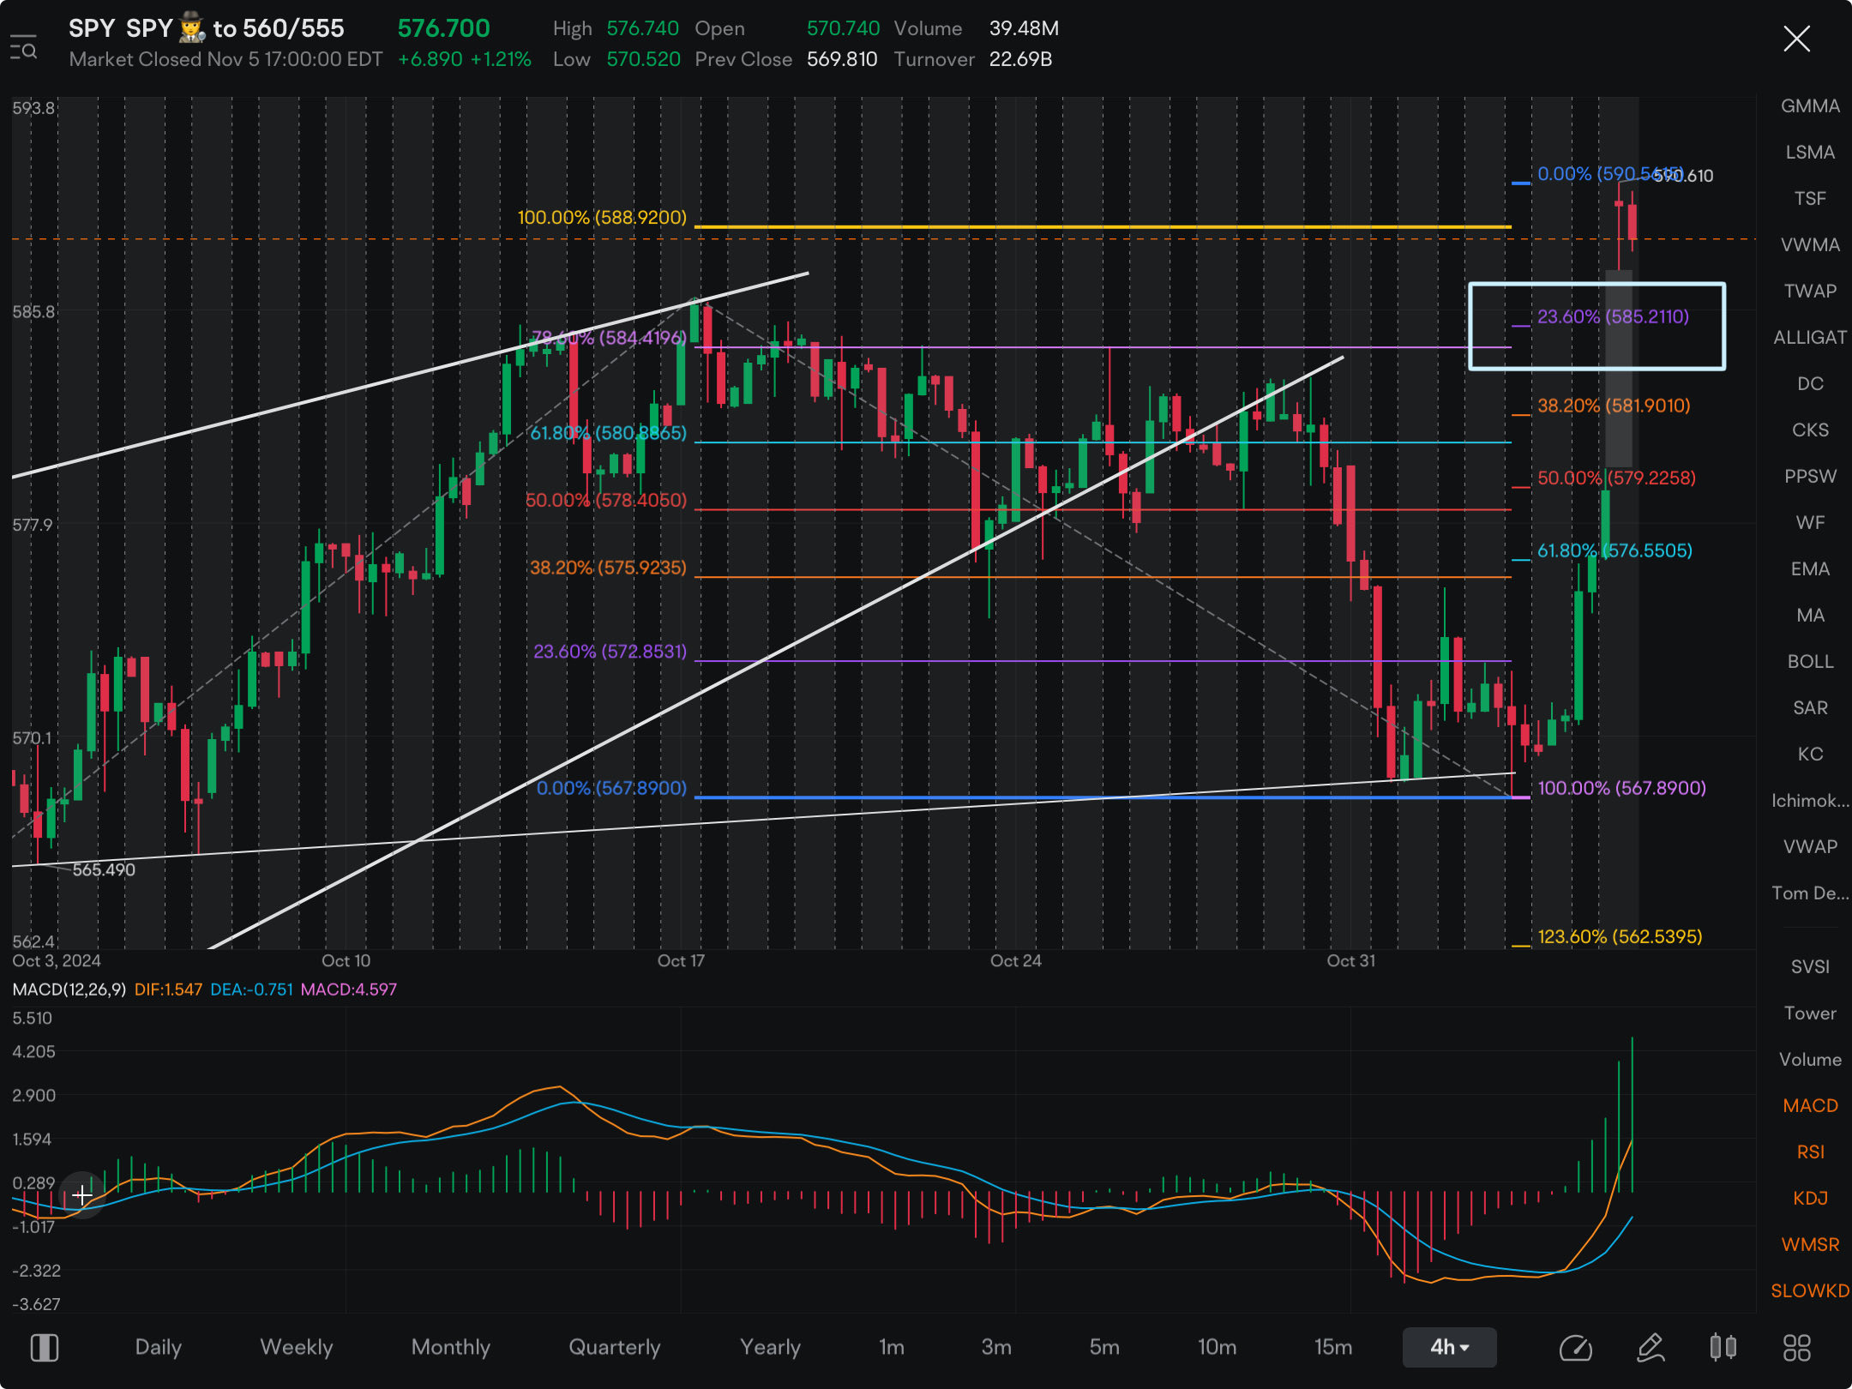The width and height of the screenshot is (1852, 1389).
Task: Enable the WF indicator
Action: pyautogui.click(x=1810, y=523)
